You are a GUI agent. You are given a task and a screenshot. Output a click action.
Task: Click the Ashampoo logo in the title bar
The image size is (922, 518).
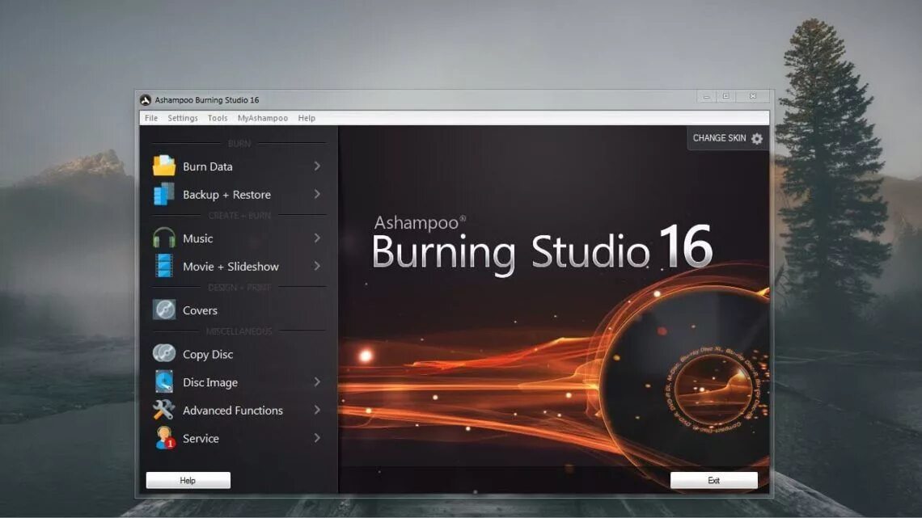pyautogui.click(x=146, y=99)
